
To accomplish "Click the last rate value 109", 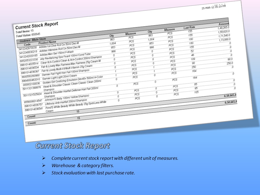I will click(x=193, y=59).
